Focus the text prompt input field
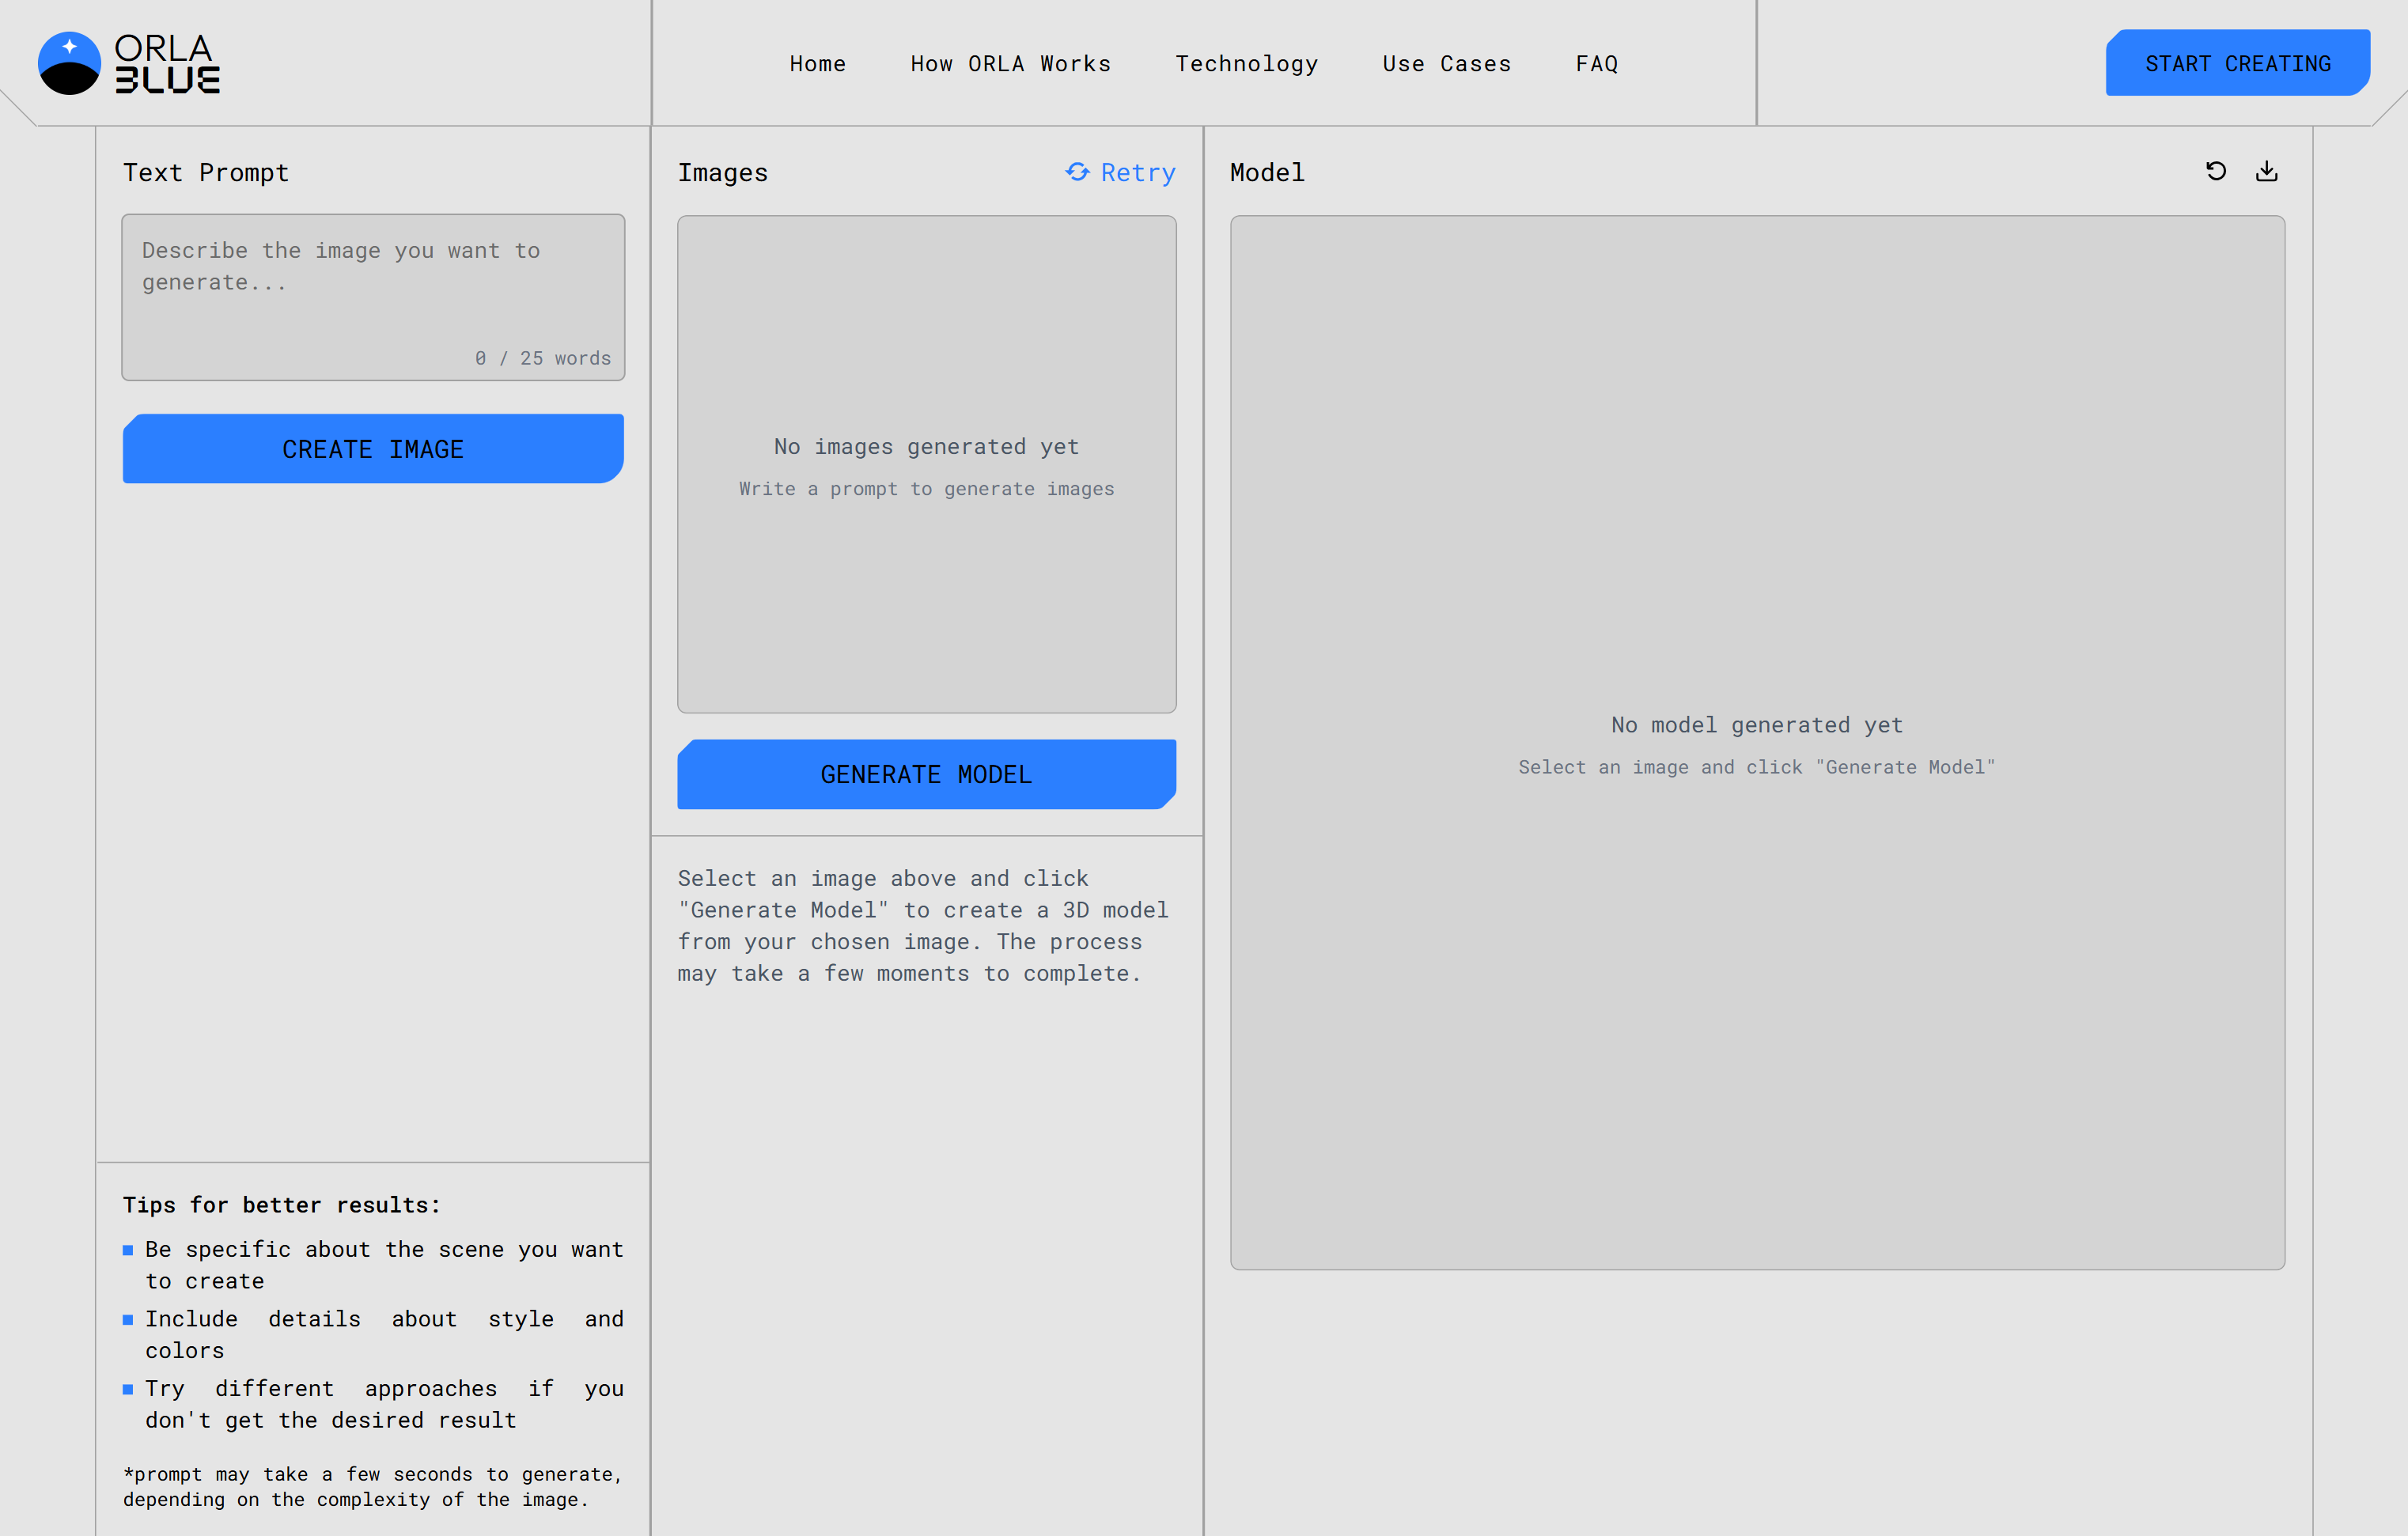The height and width of the screenshot is (1536, 2408). click(373, 297)
